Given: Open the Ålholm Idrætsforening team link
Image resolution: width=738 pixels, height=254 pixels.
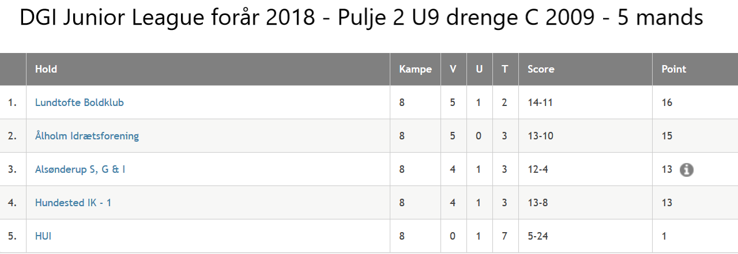Looking at the screenshot, I should (x=87, y=136).
